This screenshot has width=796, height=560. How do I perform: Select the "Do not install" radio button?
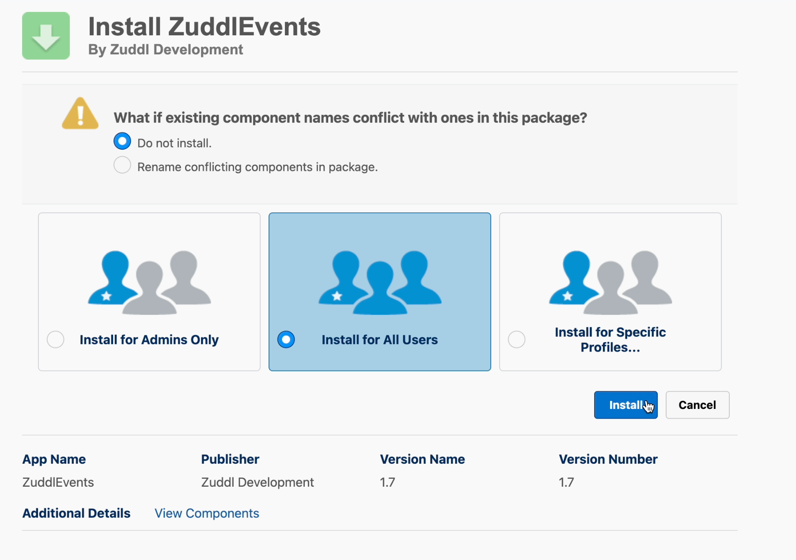pos(122,141)
